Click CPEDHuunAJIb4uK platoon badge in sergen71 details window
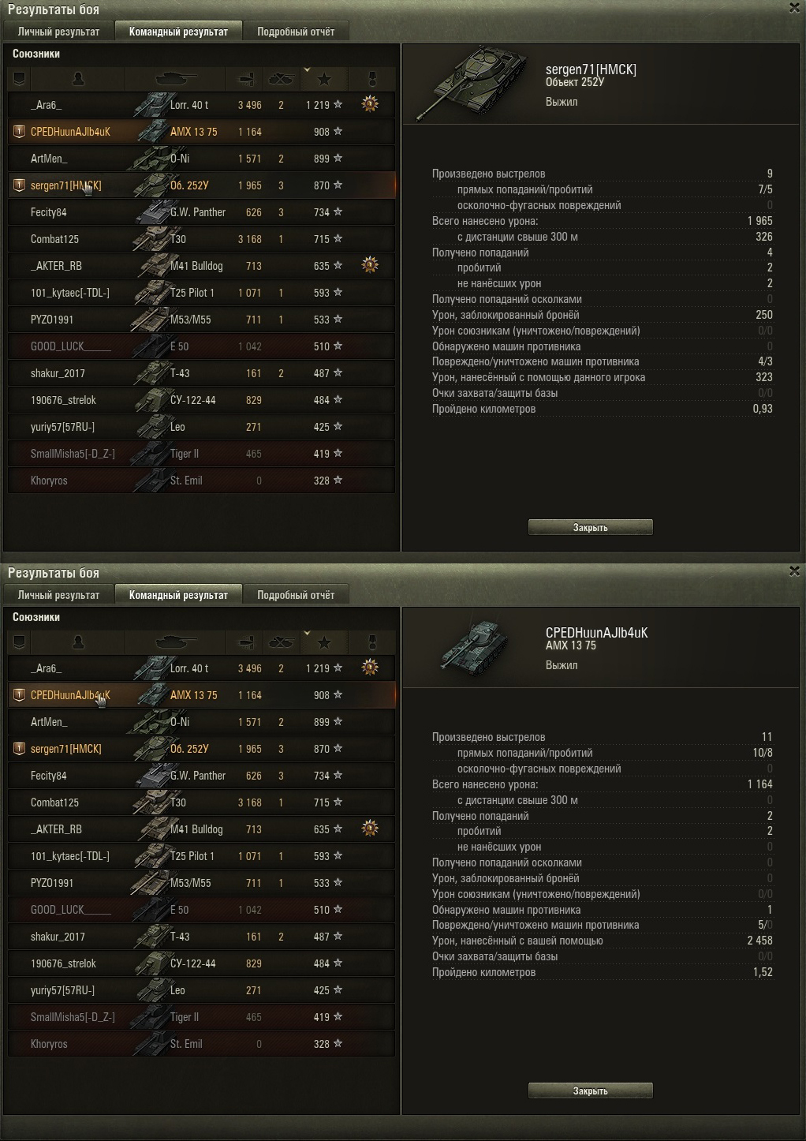 click(20, 132)
